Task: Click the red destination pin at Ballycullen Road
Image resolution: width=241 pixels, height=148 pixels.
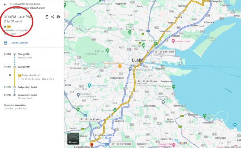Action: tap(92, 145)
